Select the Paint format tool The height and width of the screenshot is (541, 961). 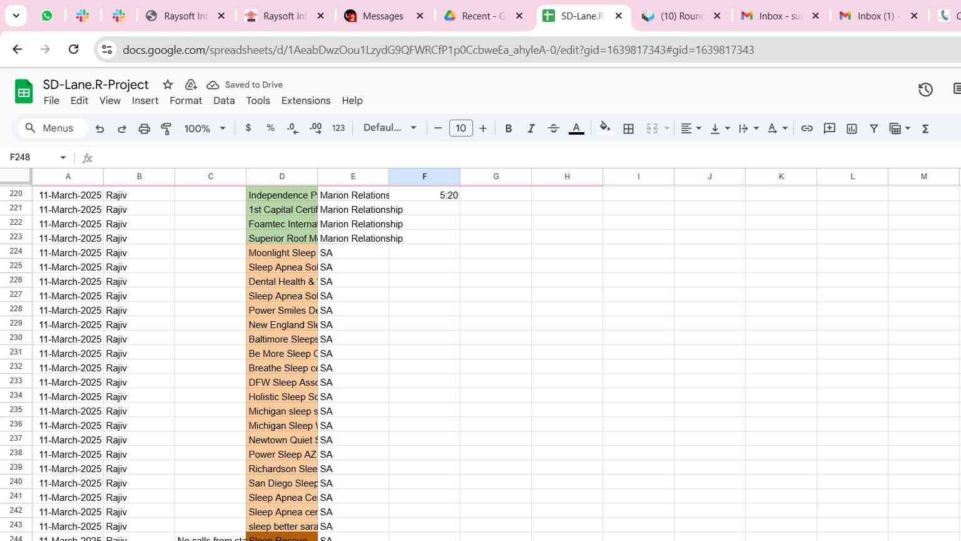click(166, 128)
